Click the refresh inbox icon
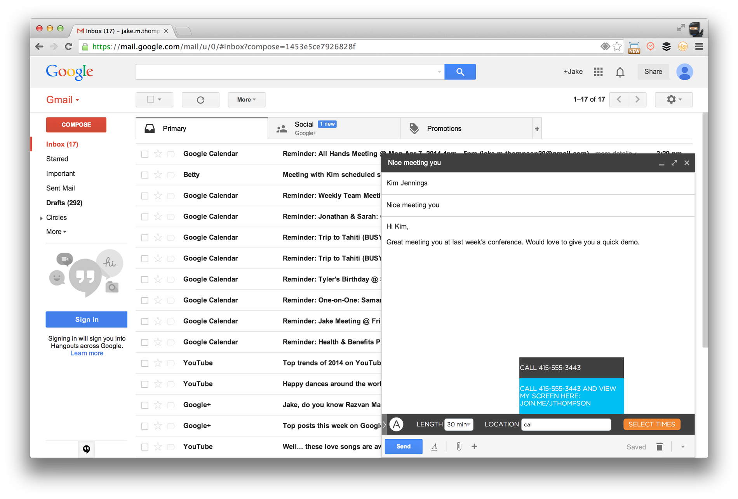This screenshot has height=499, width=738. [x=200, y=100]
